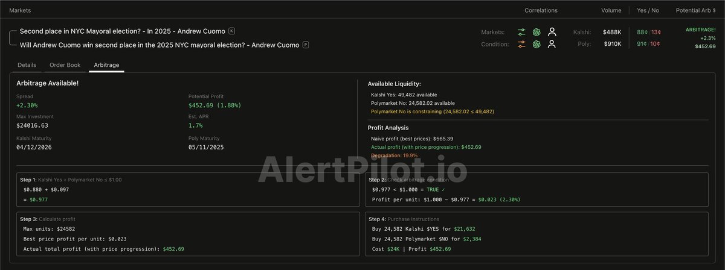
Task: Open the 'Will Andrew Cuomo win second place' market
Action: coord(159,45)
